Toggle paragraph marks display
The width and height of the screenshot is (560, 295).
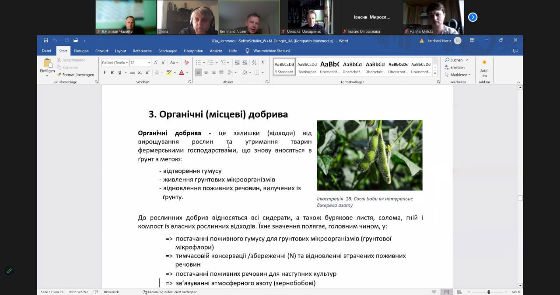click(x=263, y=62)
